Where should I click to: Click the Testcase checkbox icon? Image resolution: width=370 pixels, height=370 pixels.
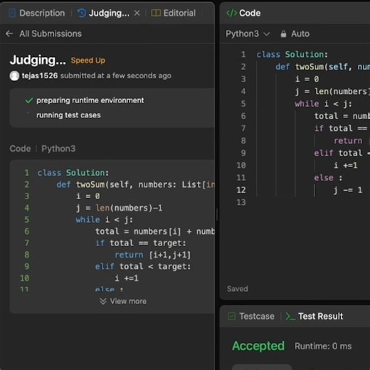point(231,316)
